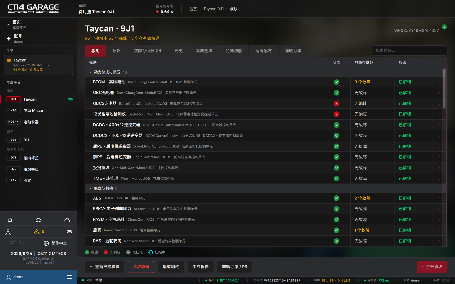Screen dimensions: 455x284
Task: Select the Taycan WP0ZZZY19MSA51337 vehicle card
Action: (38, 65)
